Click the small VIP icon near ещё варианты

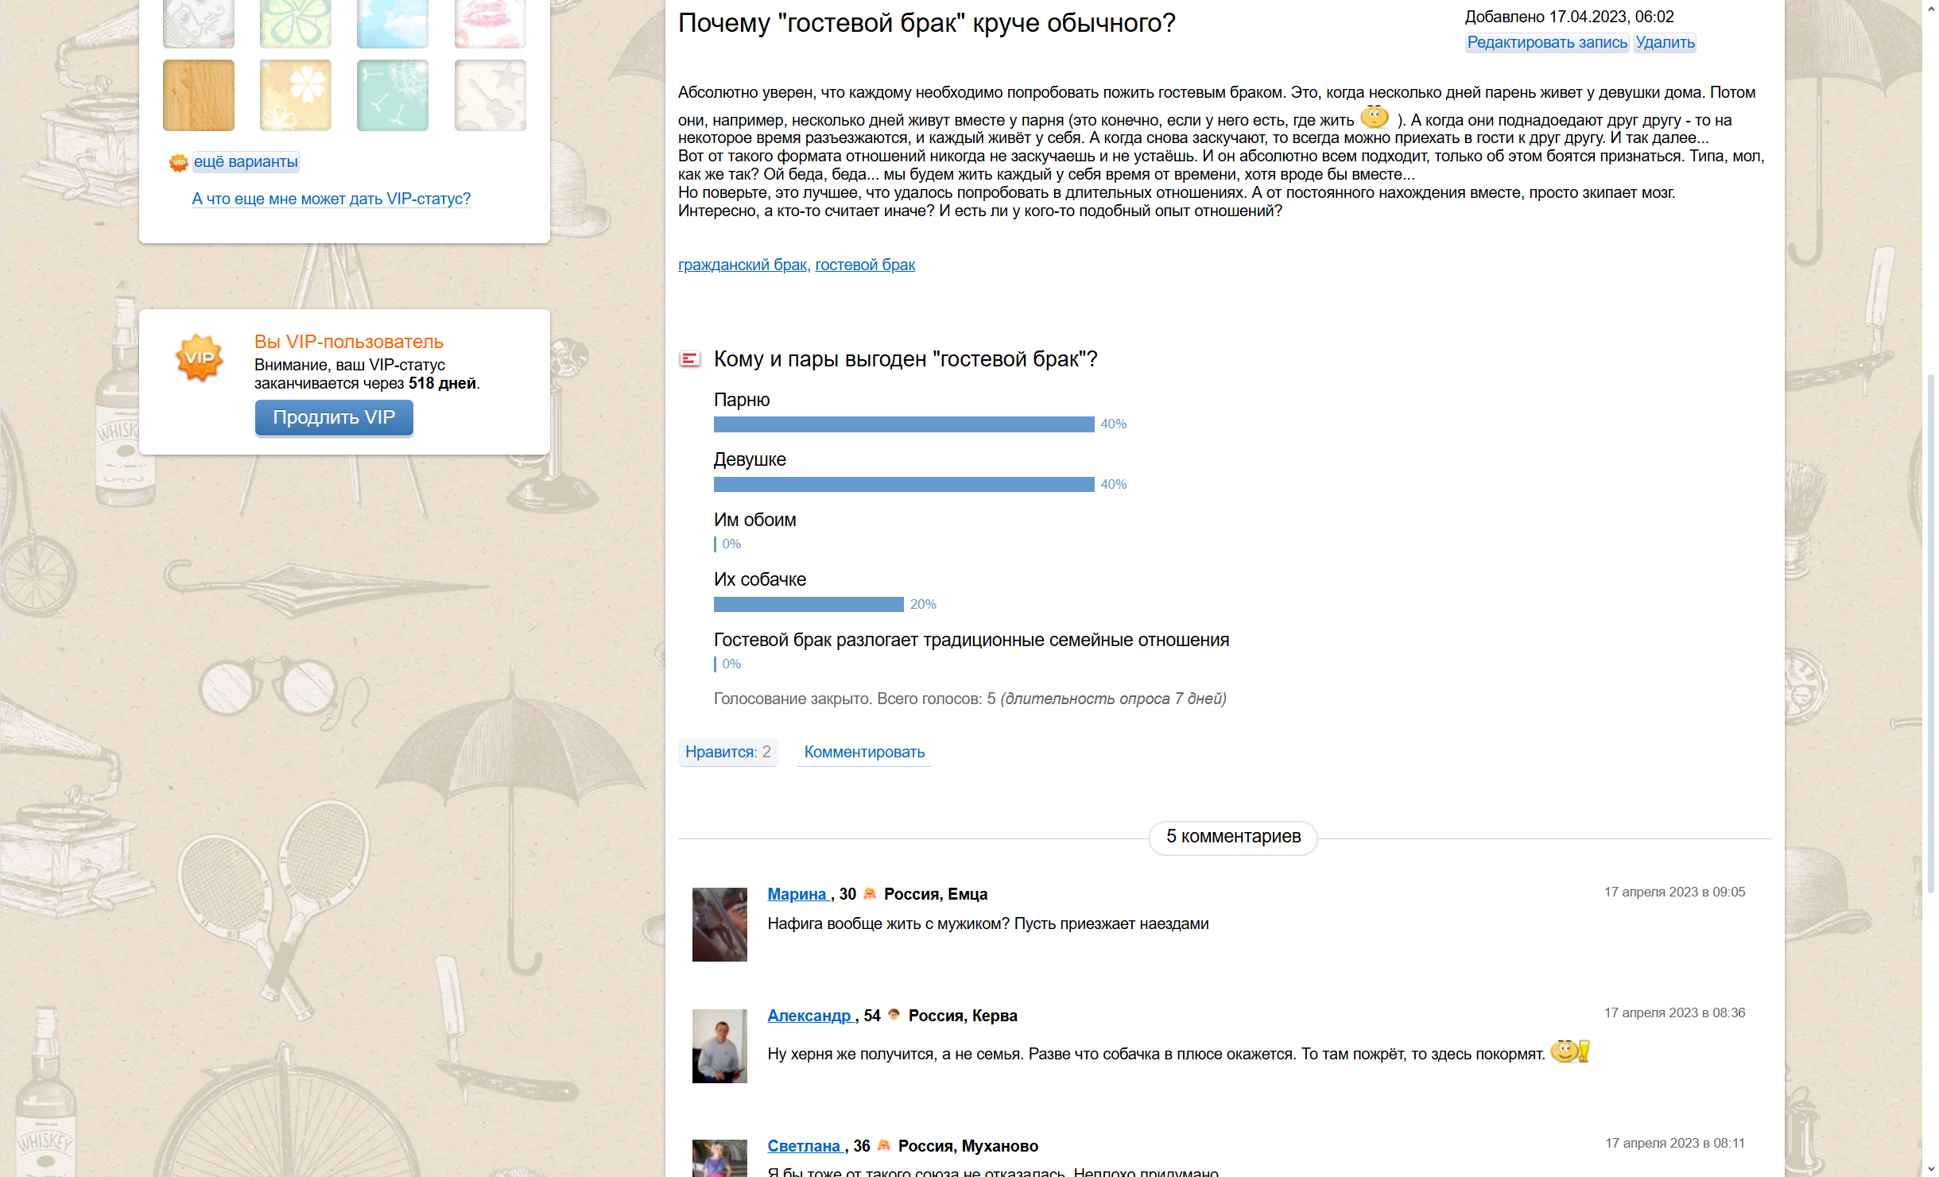pos(178,163)
